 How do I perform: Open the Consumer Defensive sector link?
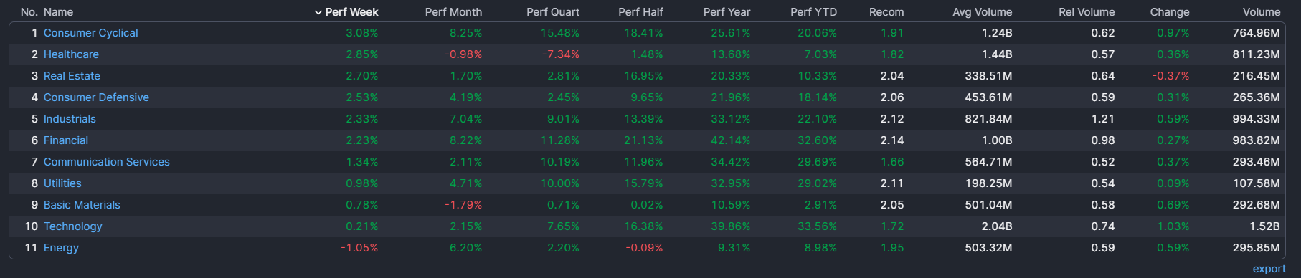(96, 97)
